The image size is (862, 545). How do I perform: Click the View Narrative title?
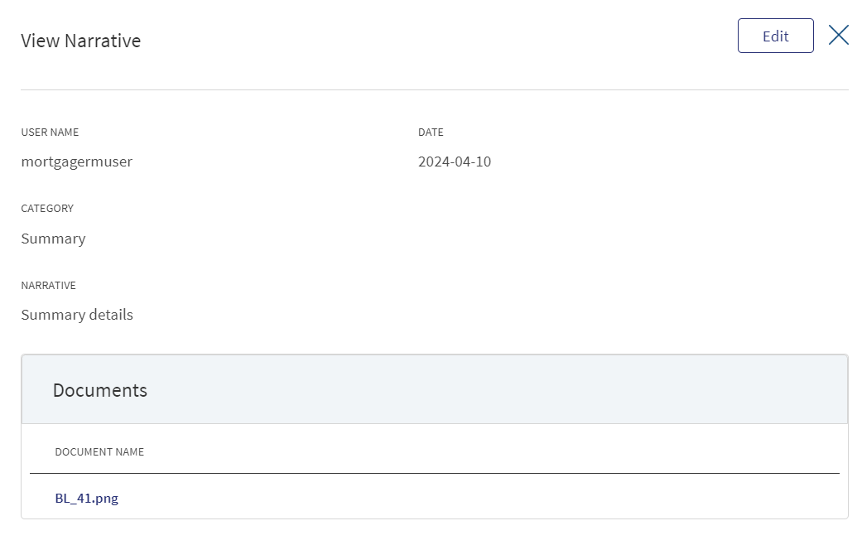(x=81, y=41)
